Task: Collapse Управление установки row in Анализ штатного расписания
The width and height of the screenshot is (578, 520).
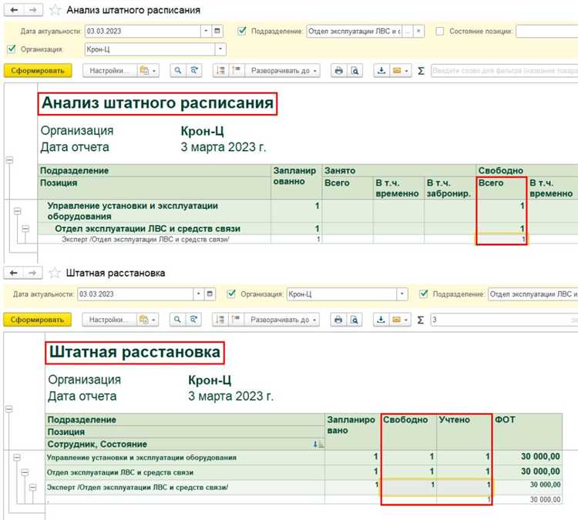Action: coord(17,211)
